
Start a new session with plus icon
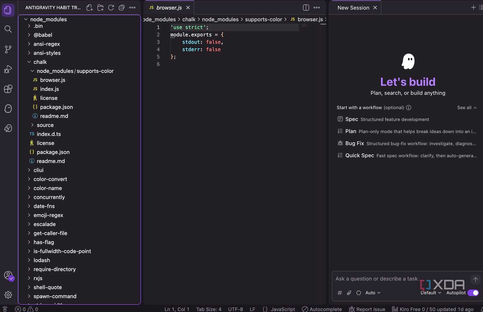pyautogui.click(x=473, y=8)
